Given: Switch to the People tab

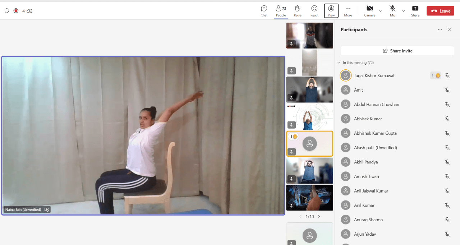Looking at the screenshot, I should point(281,11).
